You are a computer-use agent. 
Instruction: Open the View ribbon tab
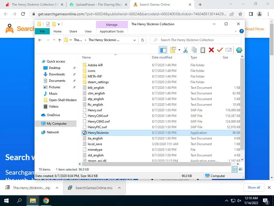[x=88, y=31]
